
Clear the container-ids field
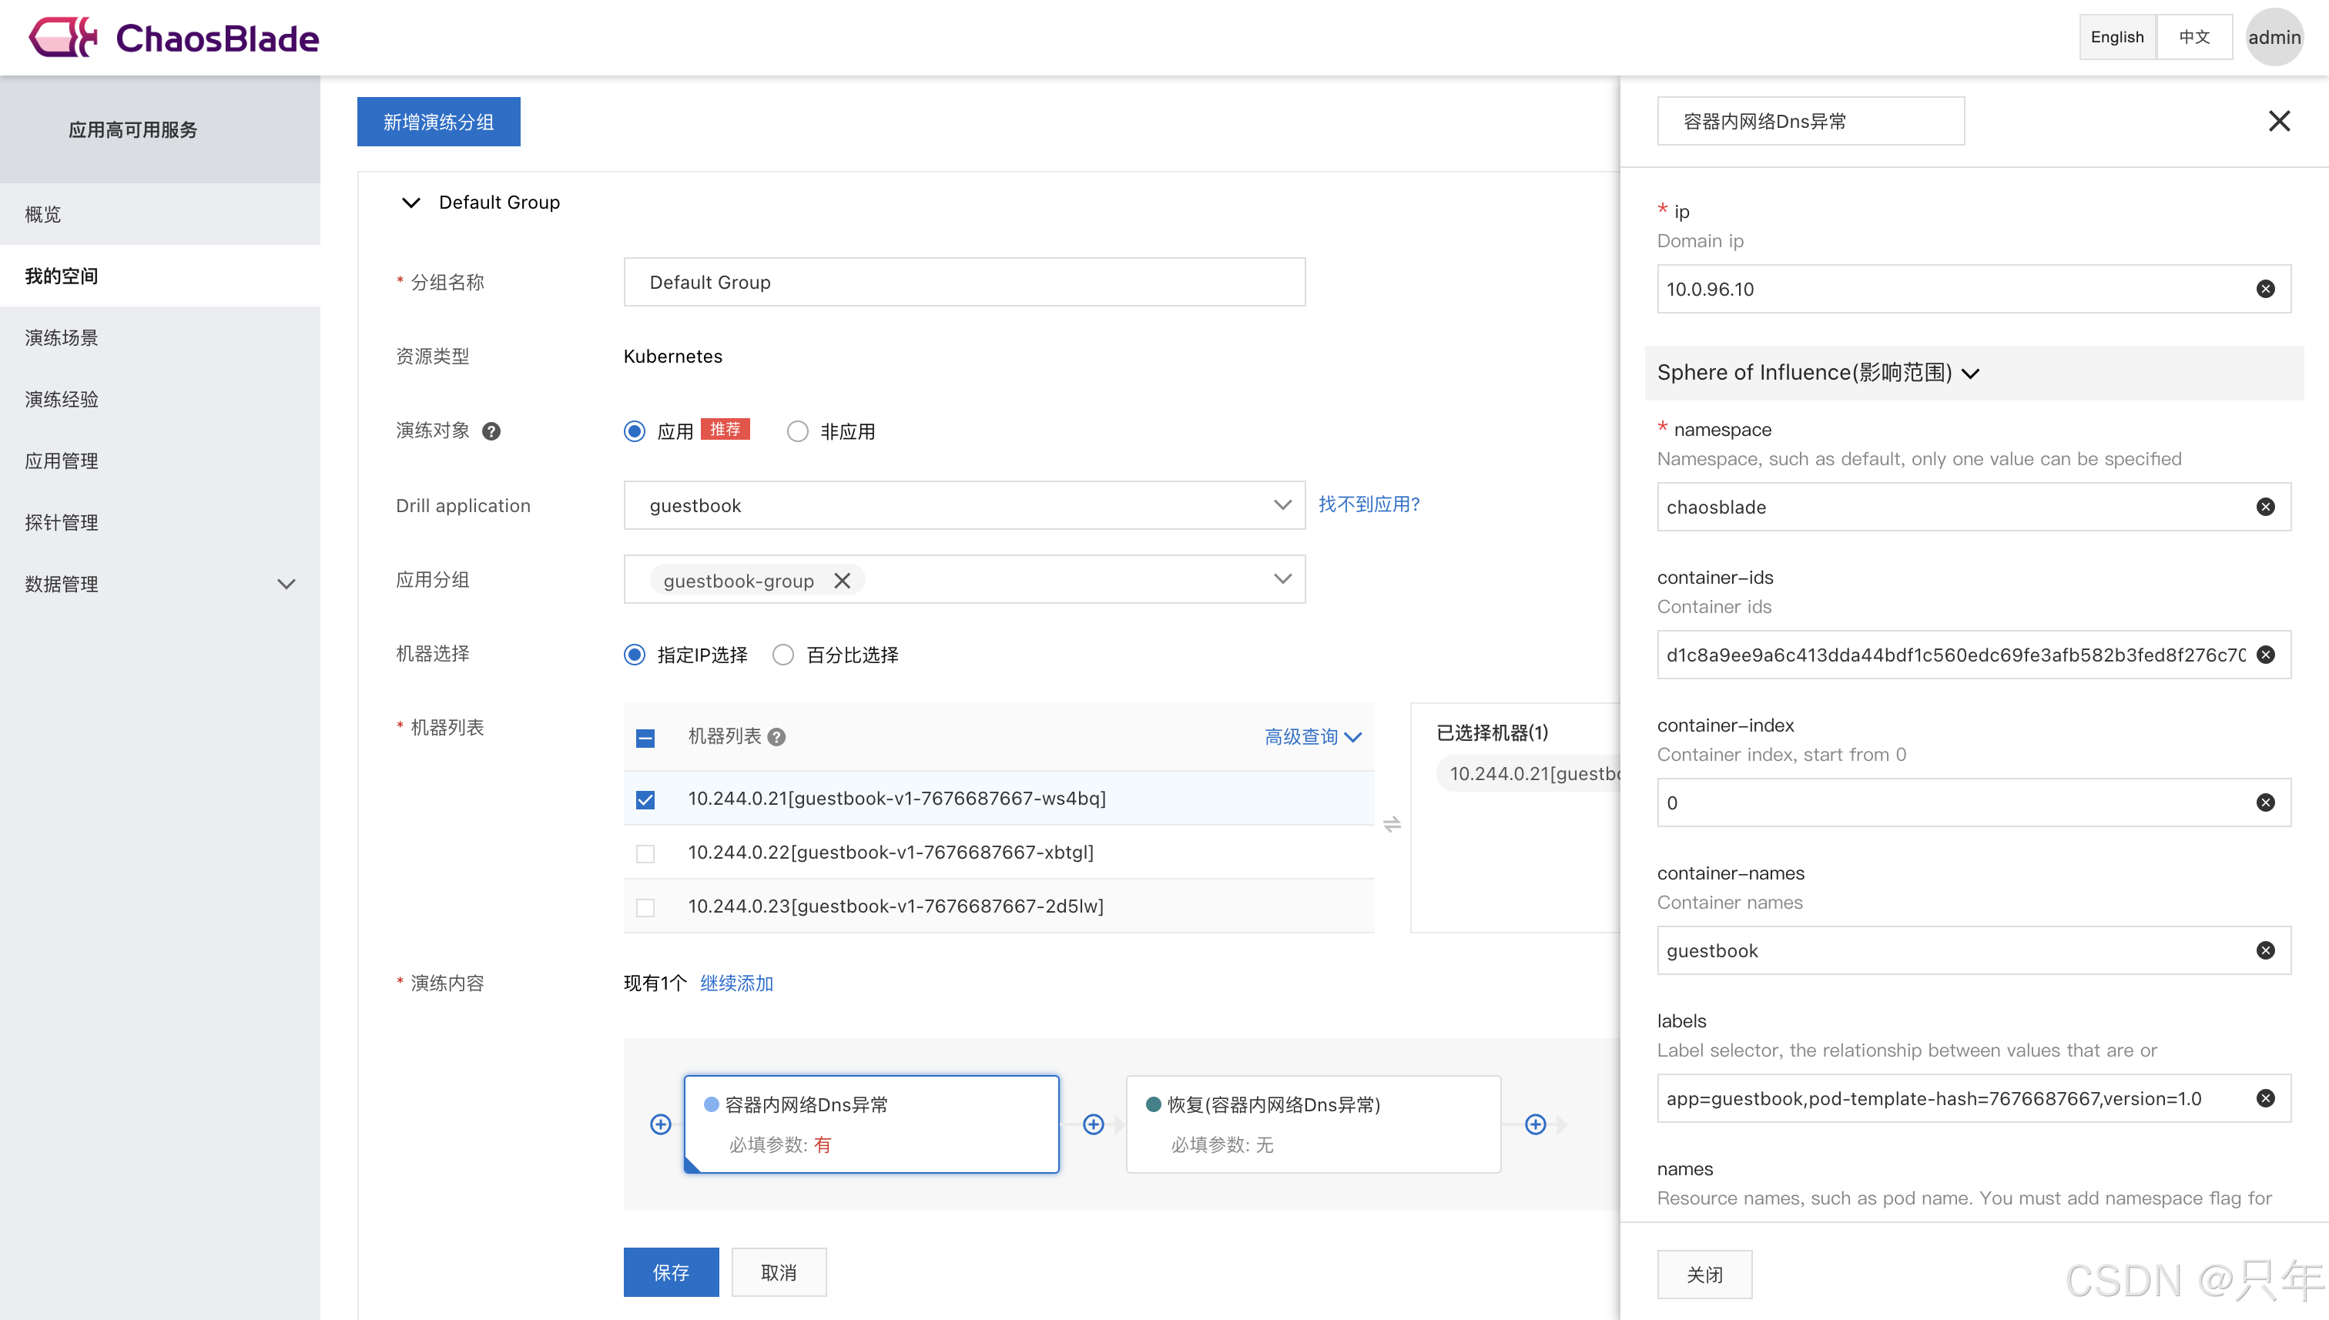coord(2264,655)
